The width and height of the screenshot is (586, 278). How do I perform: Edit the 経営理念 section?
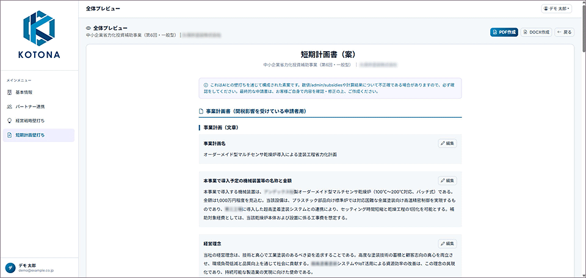pos(447,244)
